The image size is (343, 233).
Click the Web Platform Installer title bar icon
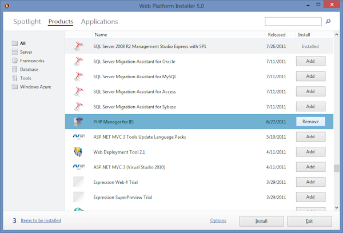coord(7,6)
